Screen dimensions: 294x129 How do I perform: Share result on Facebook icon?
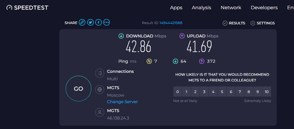(x=98, y=23)
